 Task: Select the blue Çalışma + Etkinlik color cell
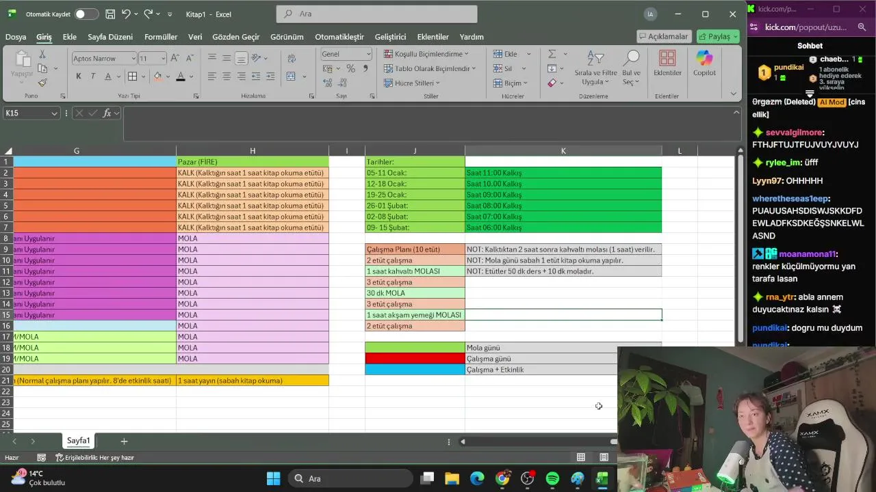coord(415,370)
